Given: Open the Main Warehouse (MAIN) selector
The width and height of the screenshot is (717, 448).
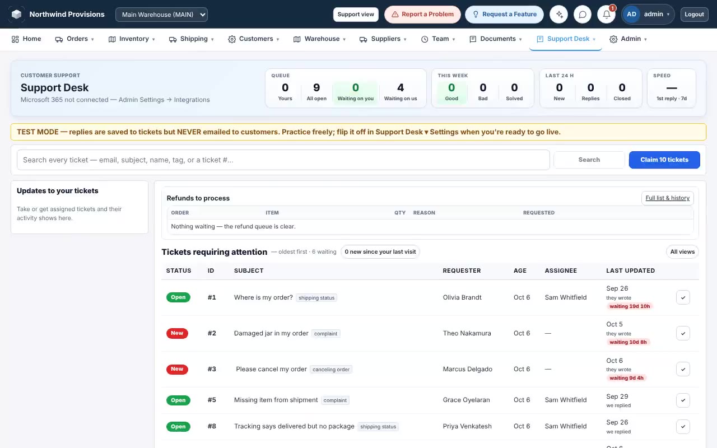Looking at the screenshot, I should pos(161,15).
